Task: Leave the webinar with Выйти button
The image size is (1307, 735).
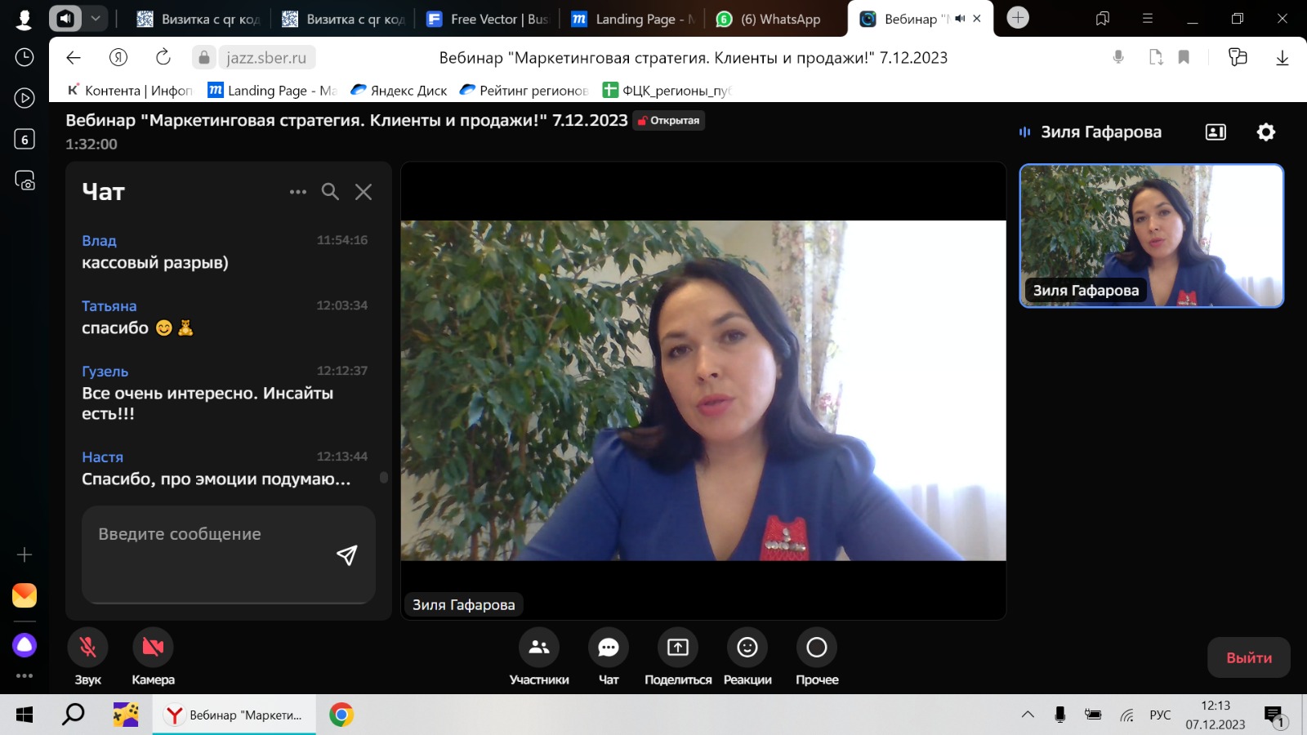Action: tap(1249, 657)
